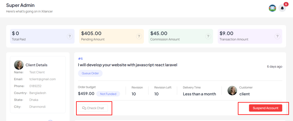The image size is (293, 121).
Task: Click the red notification count badge
Action: 286,4
